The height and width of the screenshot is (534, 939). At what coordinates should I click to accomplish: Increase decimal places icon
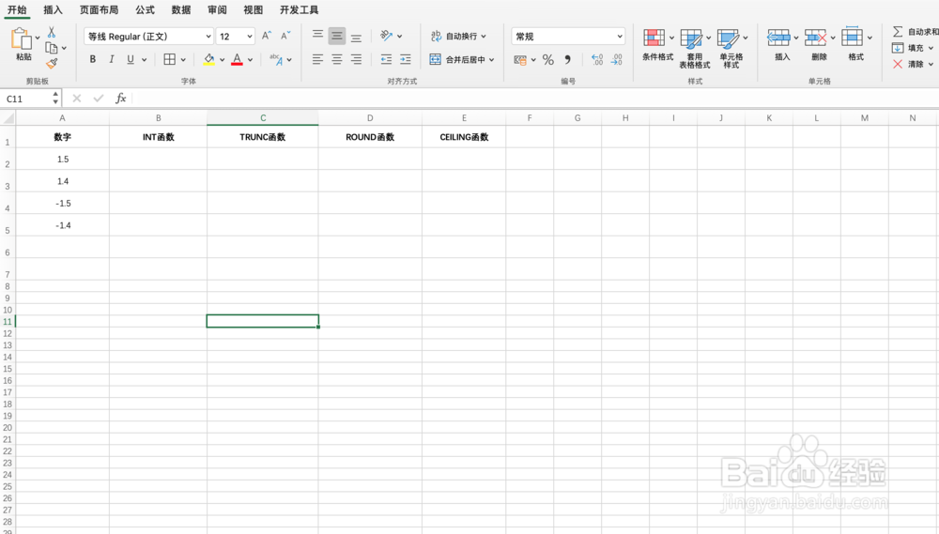pos(597,59)
